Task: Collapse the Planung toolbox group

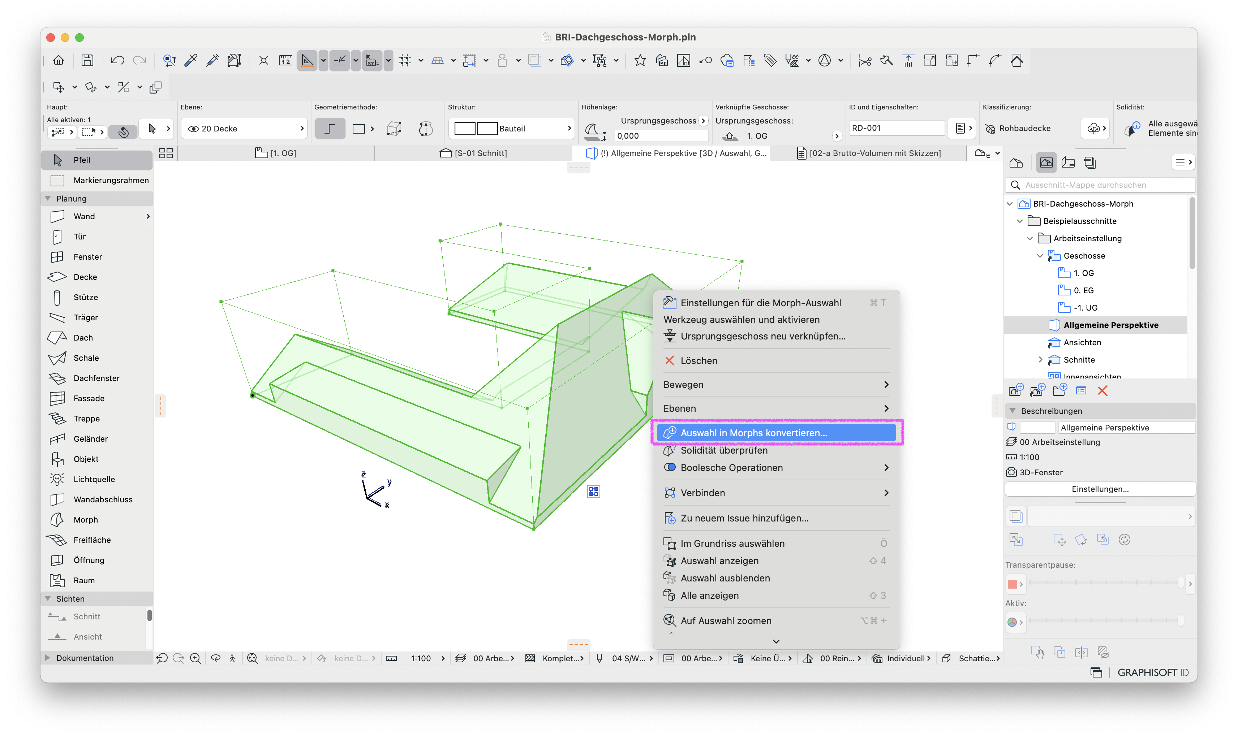Action: click(x=48, y=198)
